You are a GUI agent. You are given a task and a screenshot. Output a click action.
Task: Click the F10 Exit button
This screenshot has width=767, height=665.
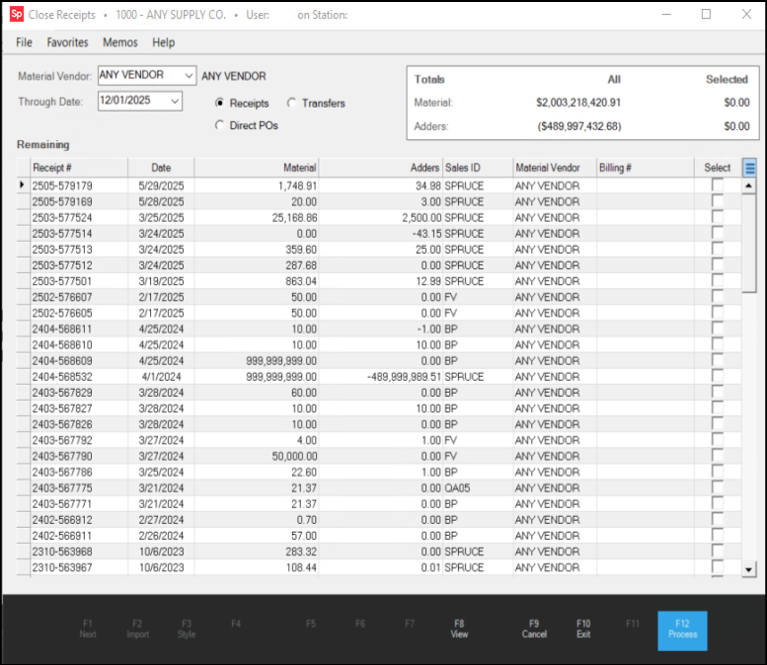[583, 628]
